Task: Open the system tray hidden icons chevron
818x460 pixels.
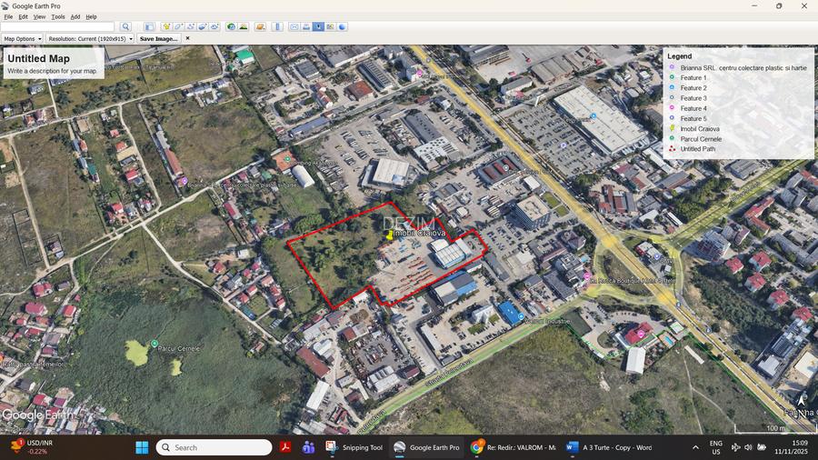Action: click(695, 447)
